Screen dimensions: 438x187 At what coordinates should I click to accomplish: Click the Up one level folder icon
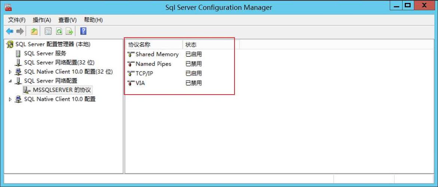tap(34, 31)
